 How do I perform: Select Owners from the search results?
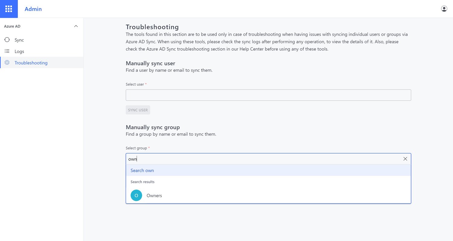click(154, 195)
